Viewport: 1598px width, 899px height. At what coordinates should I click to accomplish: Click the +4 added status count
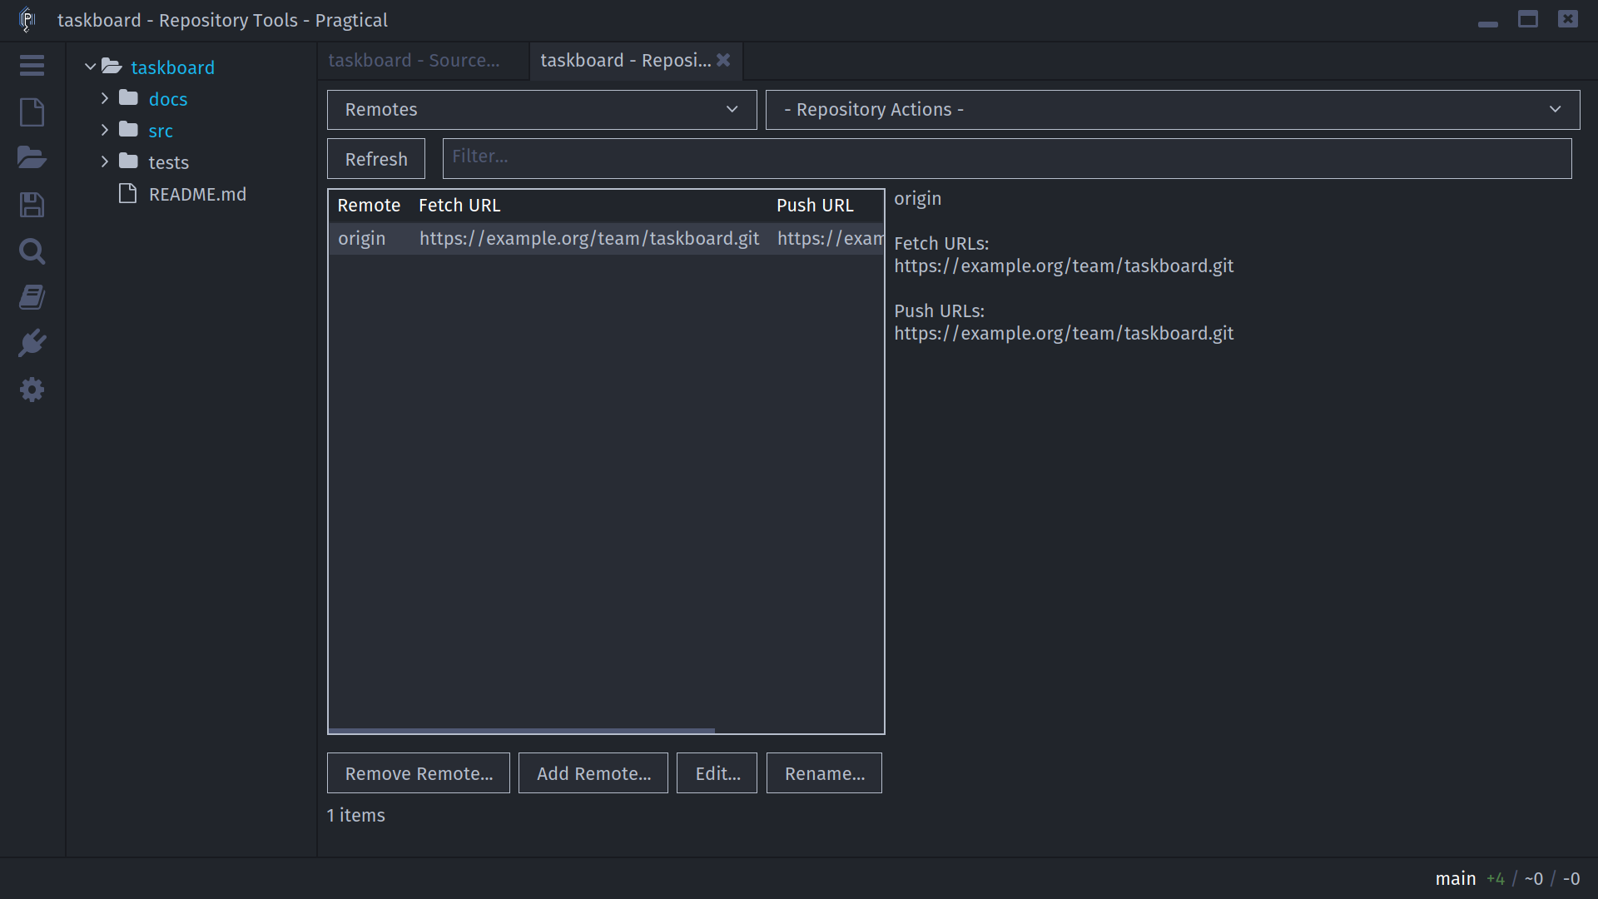[x=1496, y=879]
